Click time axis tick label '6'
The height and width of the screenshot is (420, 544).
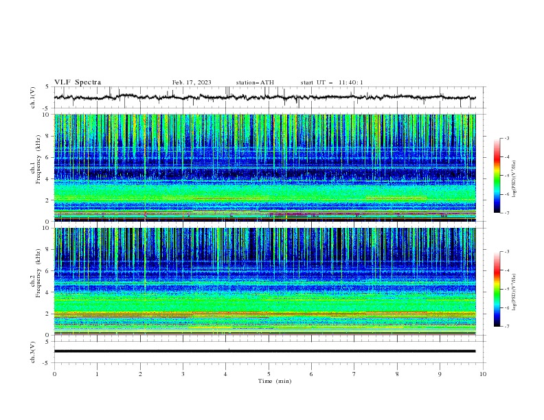click(311, 374)
